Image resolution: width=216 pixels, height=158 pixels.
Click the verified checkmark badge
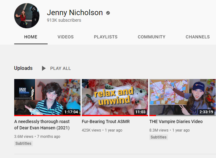pos(108,13)
